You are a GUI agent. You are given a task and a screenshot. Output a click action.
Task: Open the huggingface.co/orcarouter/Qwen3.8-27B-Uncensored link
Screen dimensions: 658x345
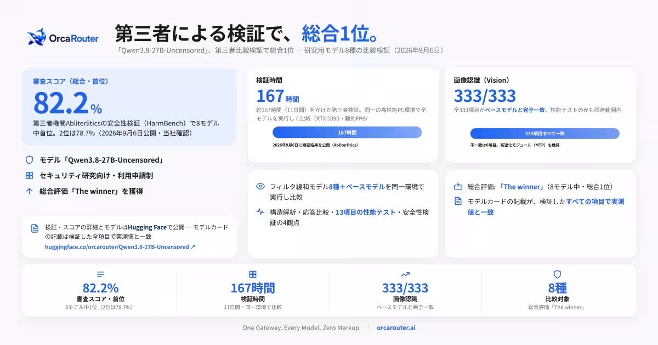click(120, 247)
